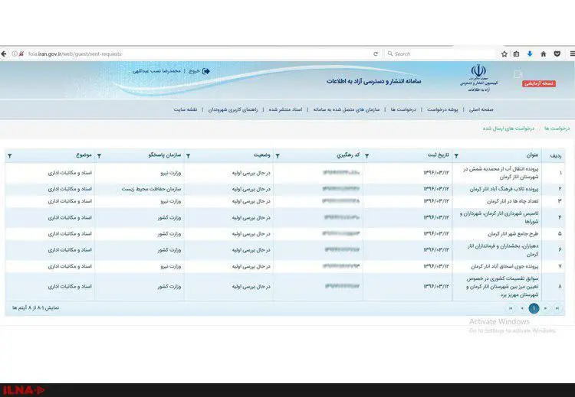Open row 2 title پرونده تالاب فرهنگ آباد

coord(504,189)
